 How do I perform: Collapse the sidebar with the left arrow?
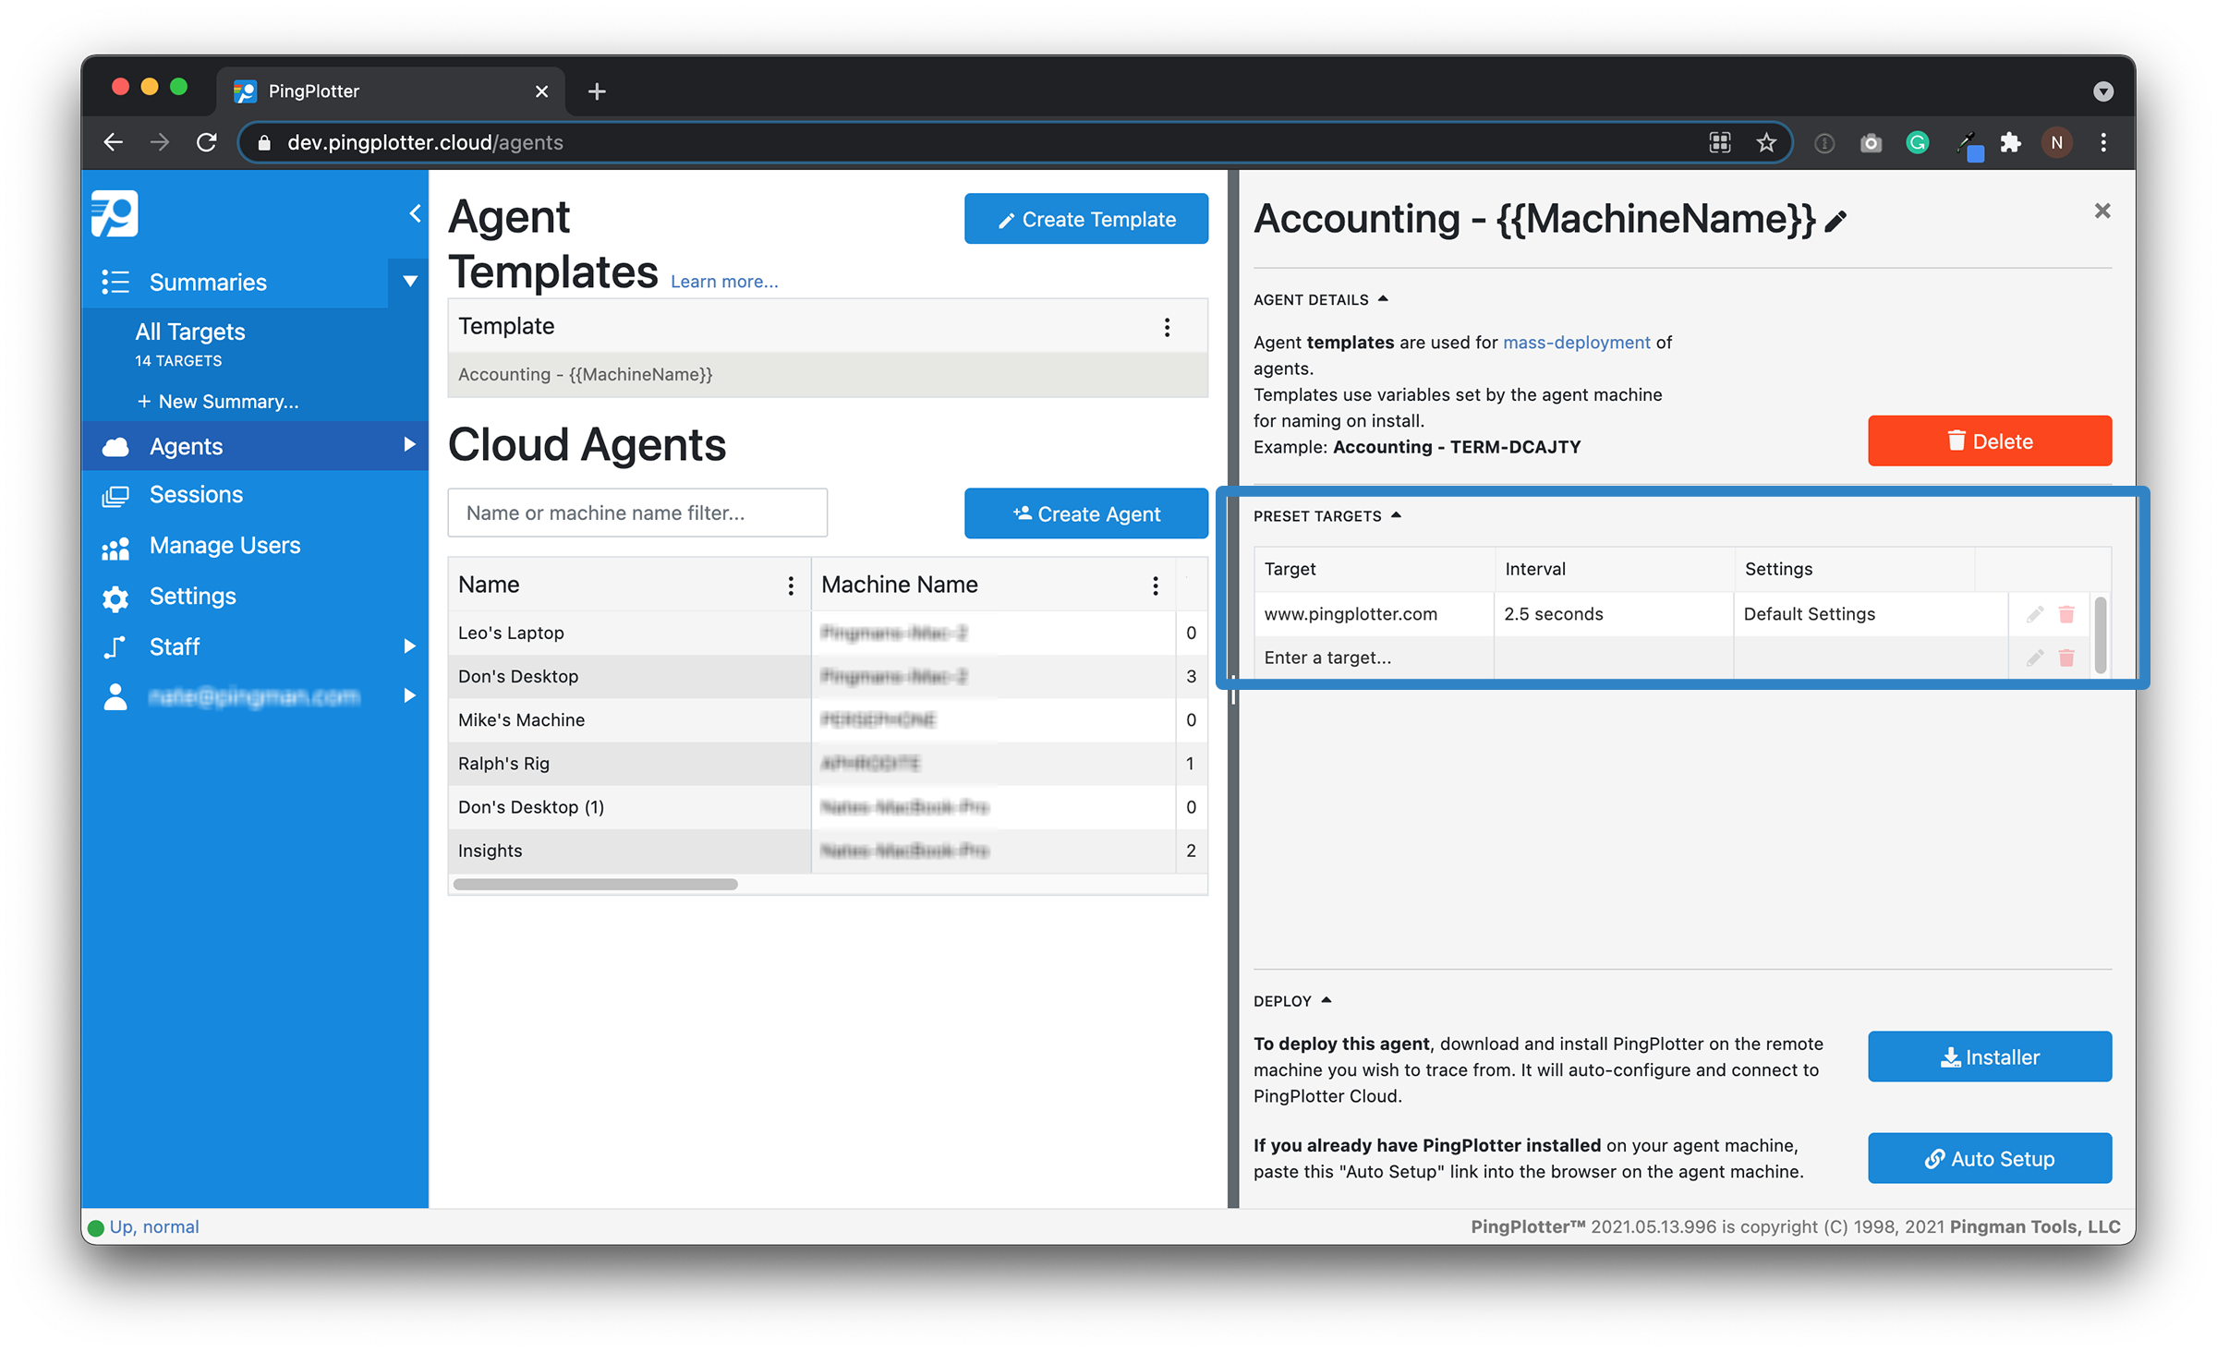414,212
